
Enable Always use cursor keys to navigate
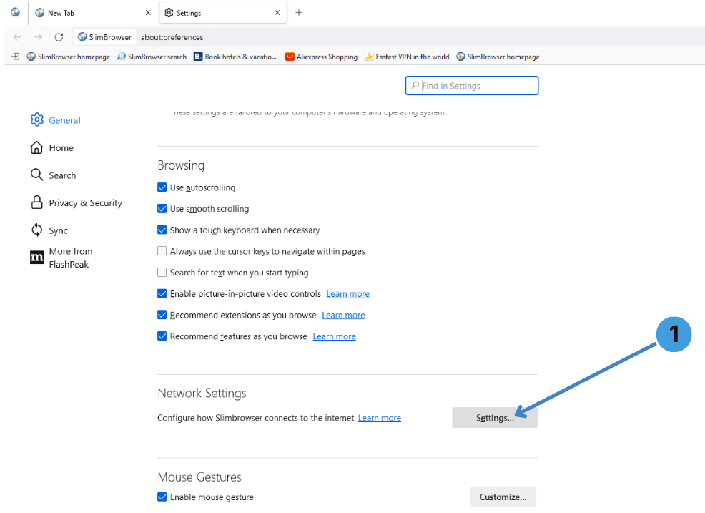click(162, 250)
